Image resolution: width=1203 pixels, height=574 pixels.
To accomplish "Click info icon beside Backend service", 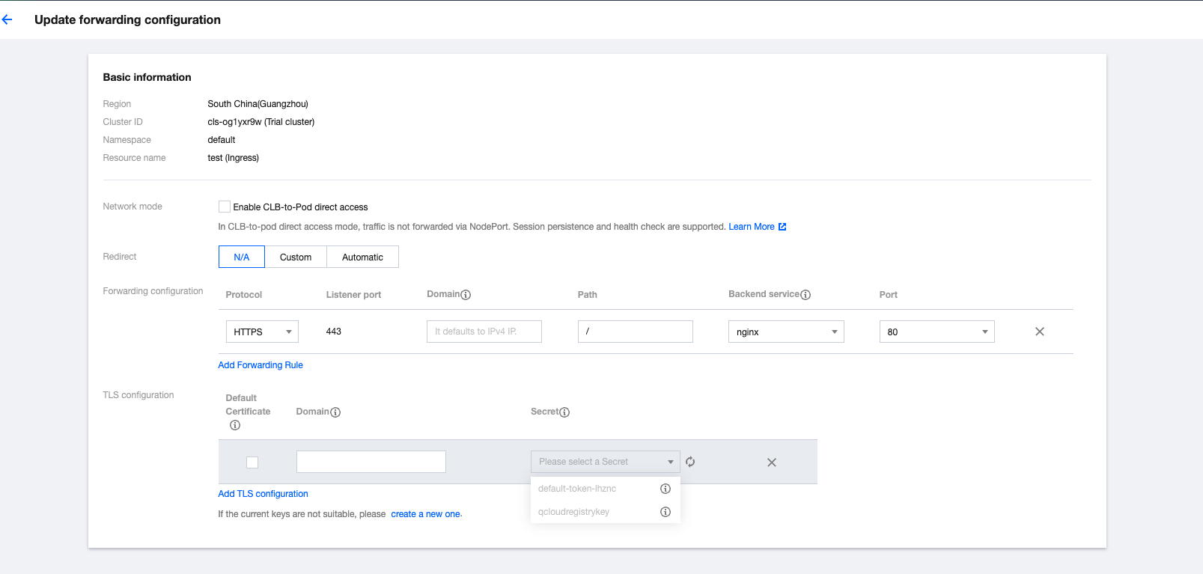I will tap(805, 295).
